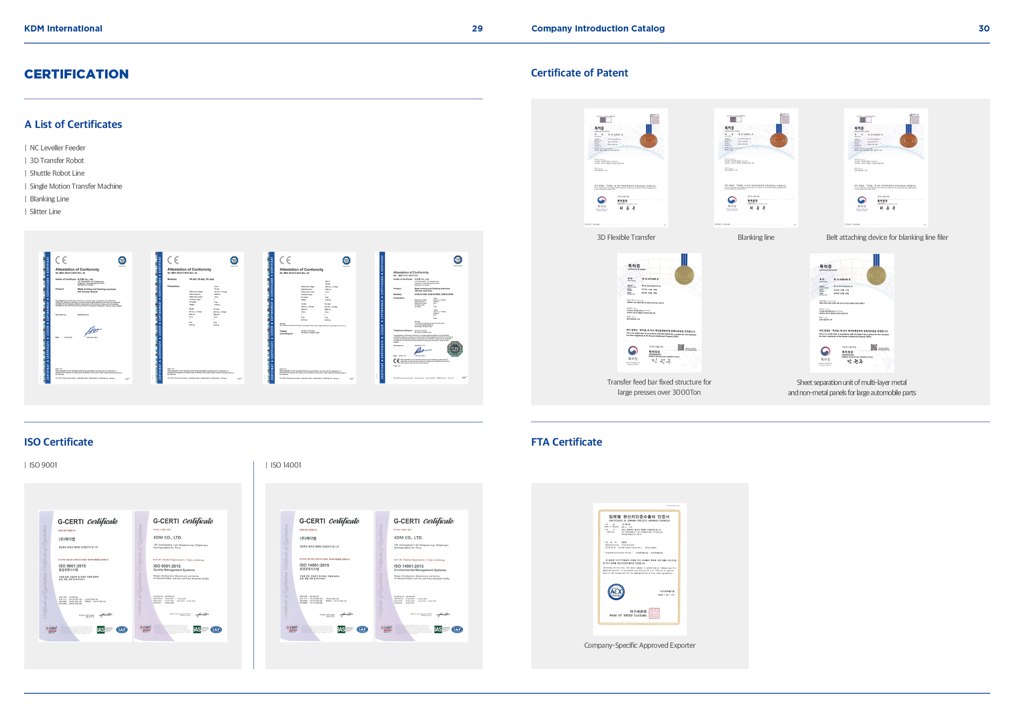Click the gold seal on Transfer feed bar patent

click(684, 275)
